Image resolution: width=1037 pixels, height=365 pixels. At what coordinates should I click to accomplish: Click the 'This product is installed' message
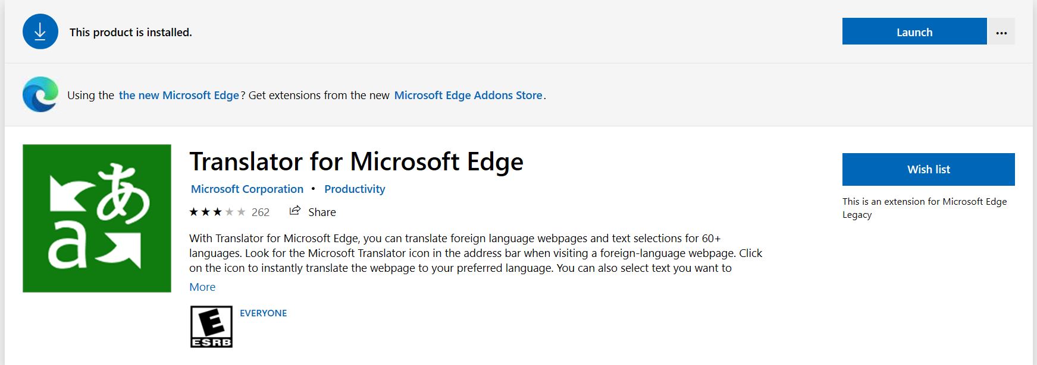click(x=131, y=32)
